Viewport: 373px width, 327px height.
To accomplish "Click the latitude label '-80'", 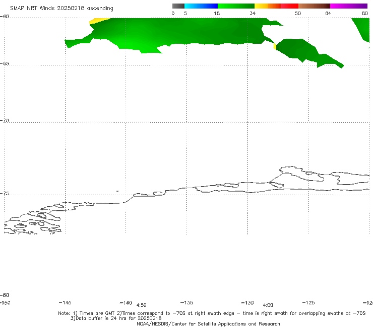I will tap(5, 295).
